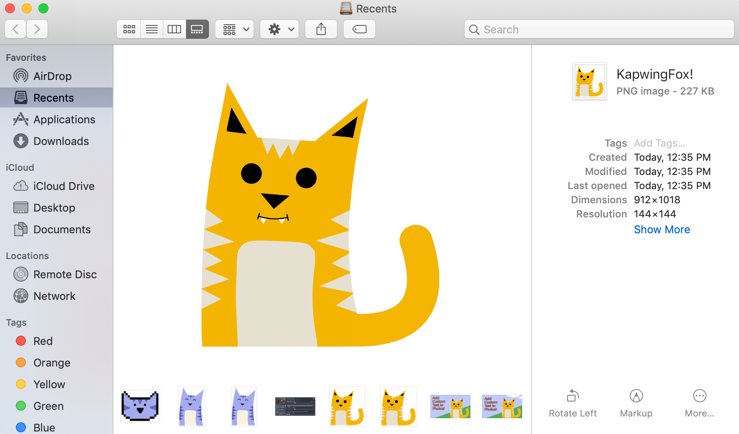Open the Downloads folder in sidebar
739x434 pixels.
pyautogui.click(x=61, y=141)
